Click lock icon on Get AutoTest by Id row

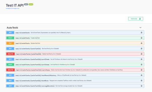(x=142, y=48)
